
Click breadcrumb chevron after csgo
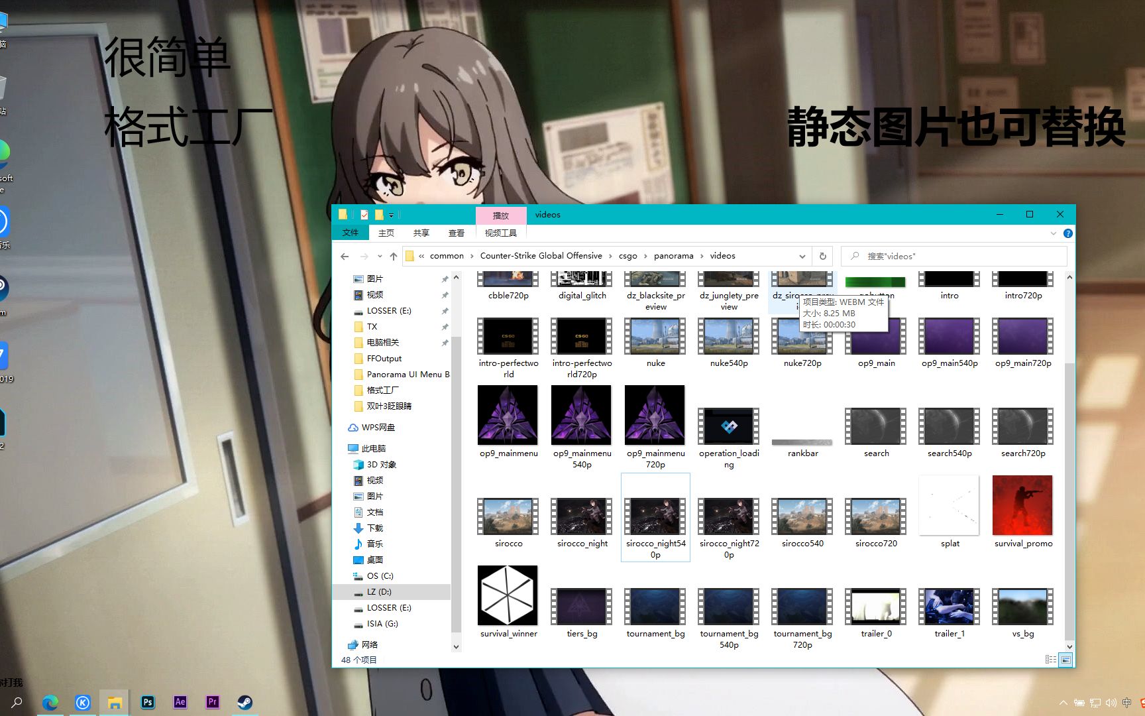click(645, 256)
